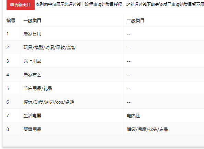Viewport: 204px width, 149px height.
Task: Click row number 1 cell
Action: pyautogui.click(x=11, y=34)
